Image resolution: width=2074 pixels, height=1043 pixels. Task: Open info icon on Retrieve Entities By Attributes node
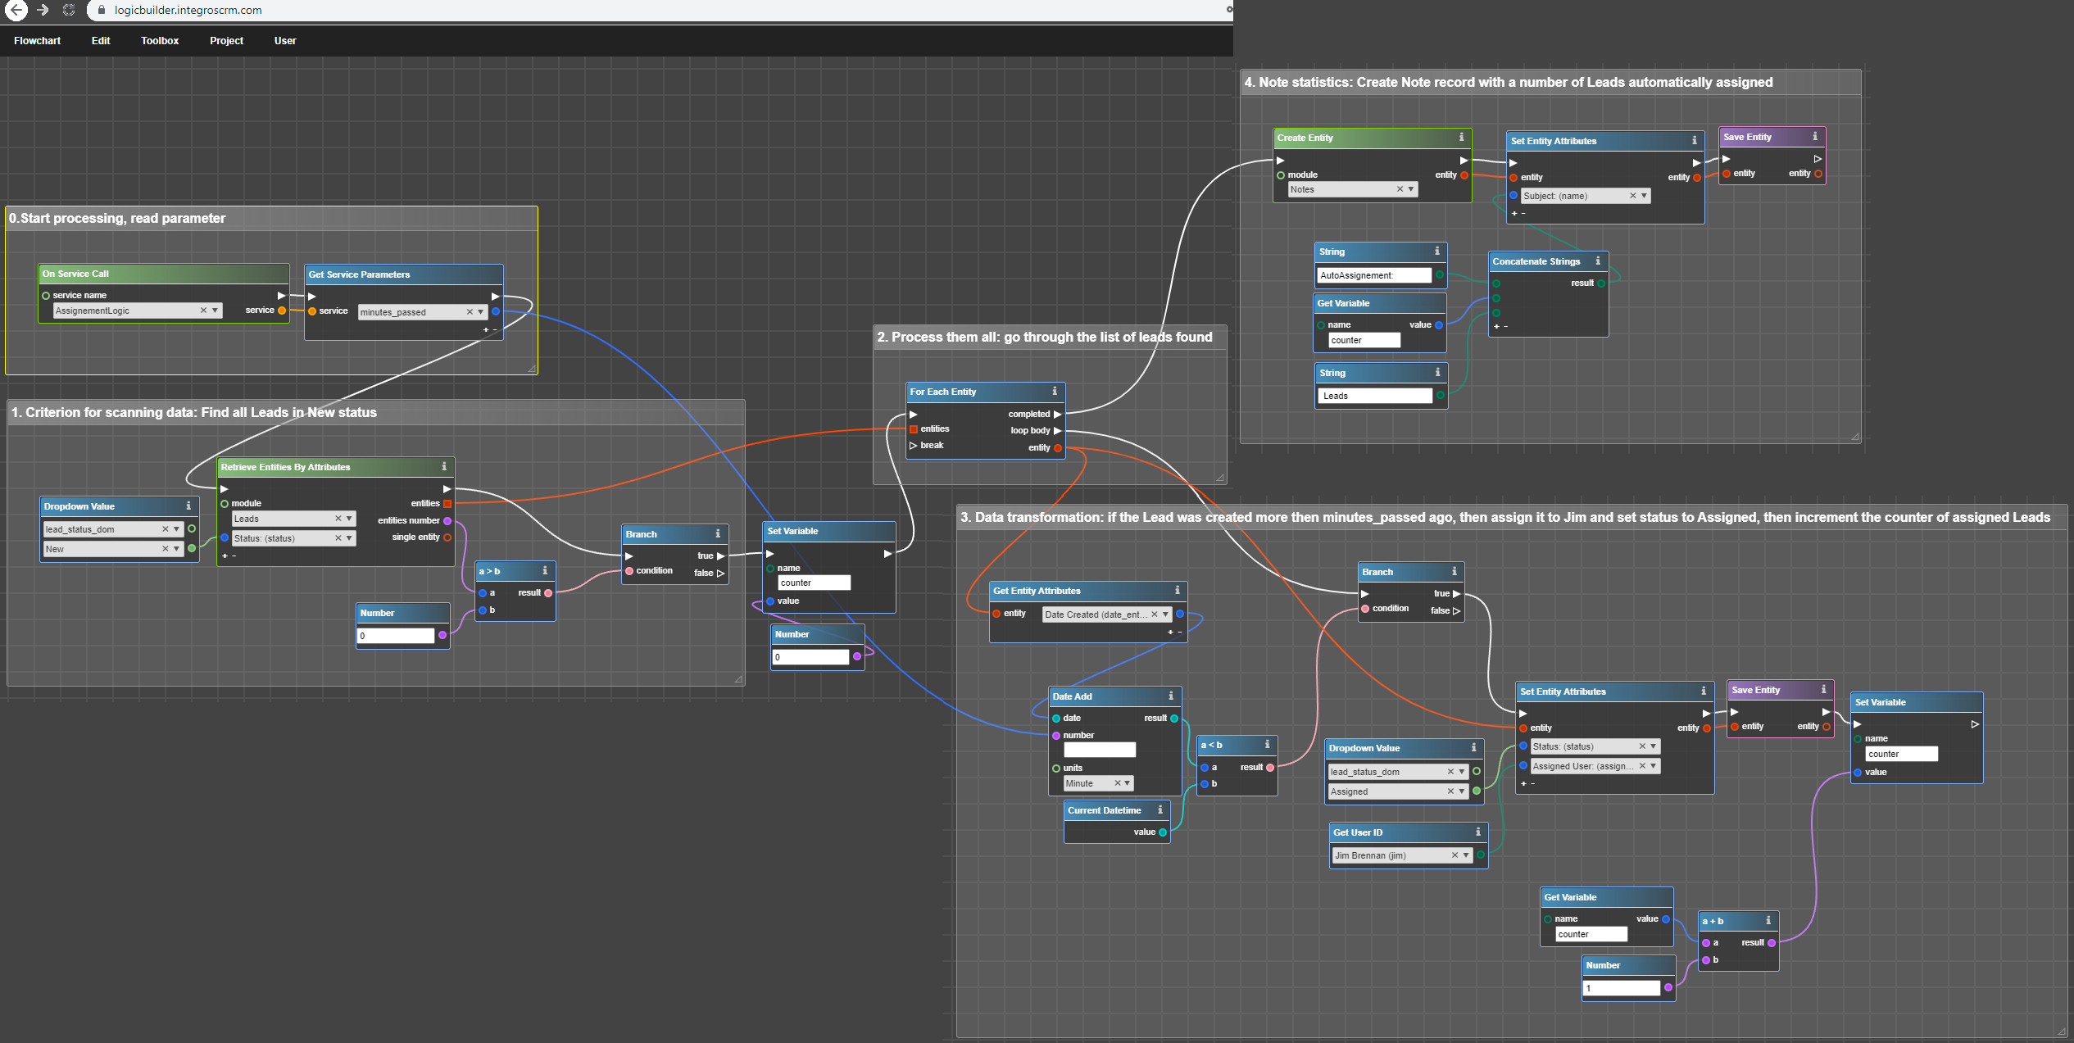click(444, 467)
